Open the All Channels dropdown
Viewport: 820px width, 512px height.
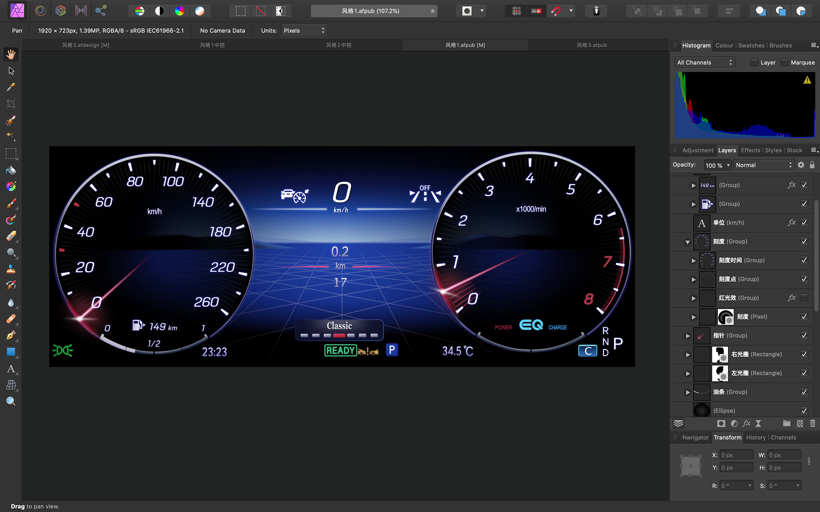click(704, 63)
